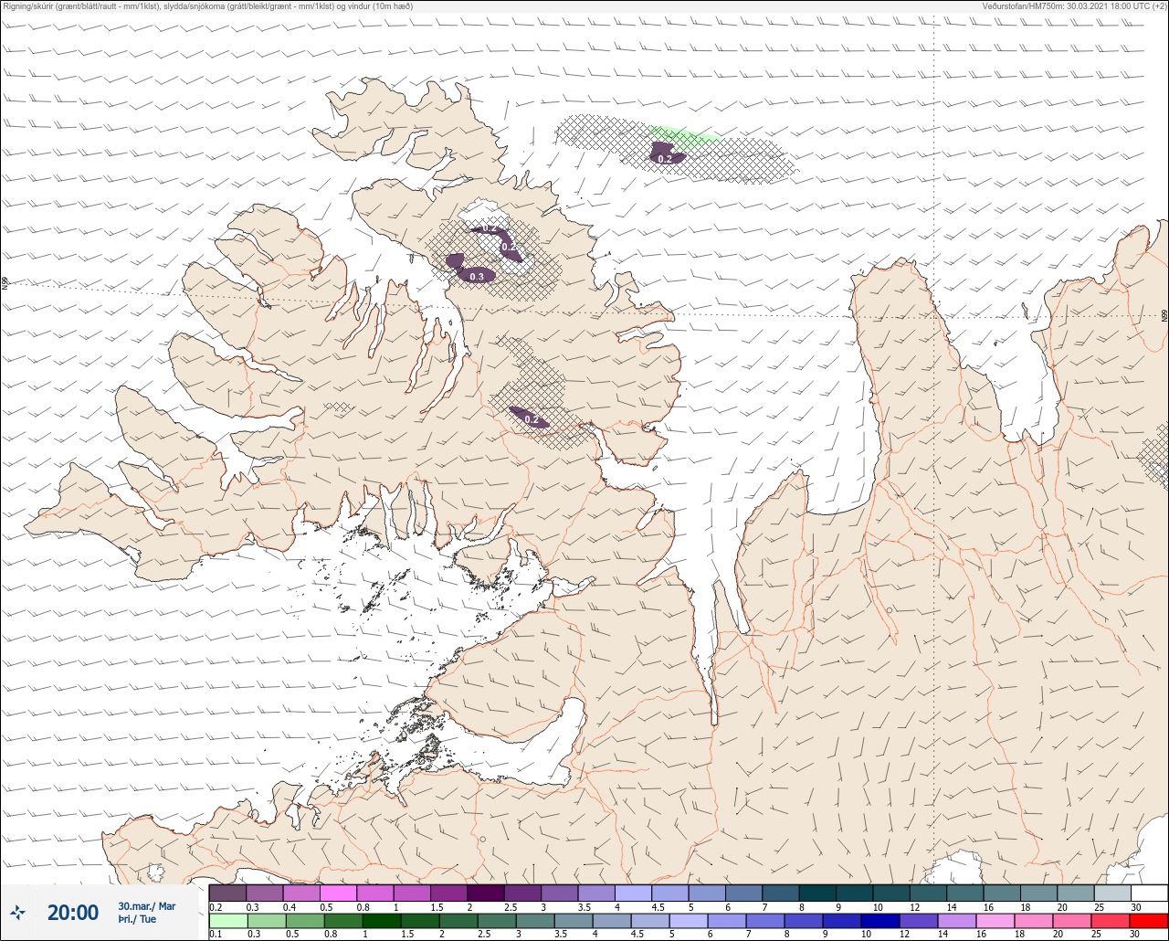Select the pale green 0.1 swatch, bottom legend row

tap(227, 921)
